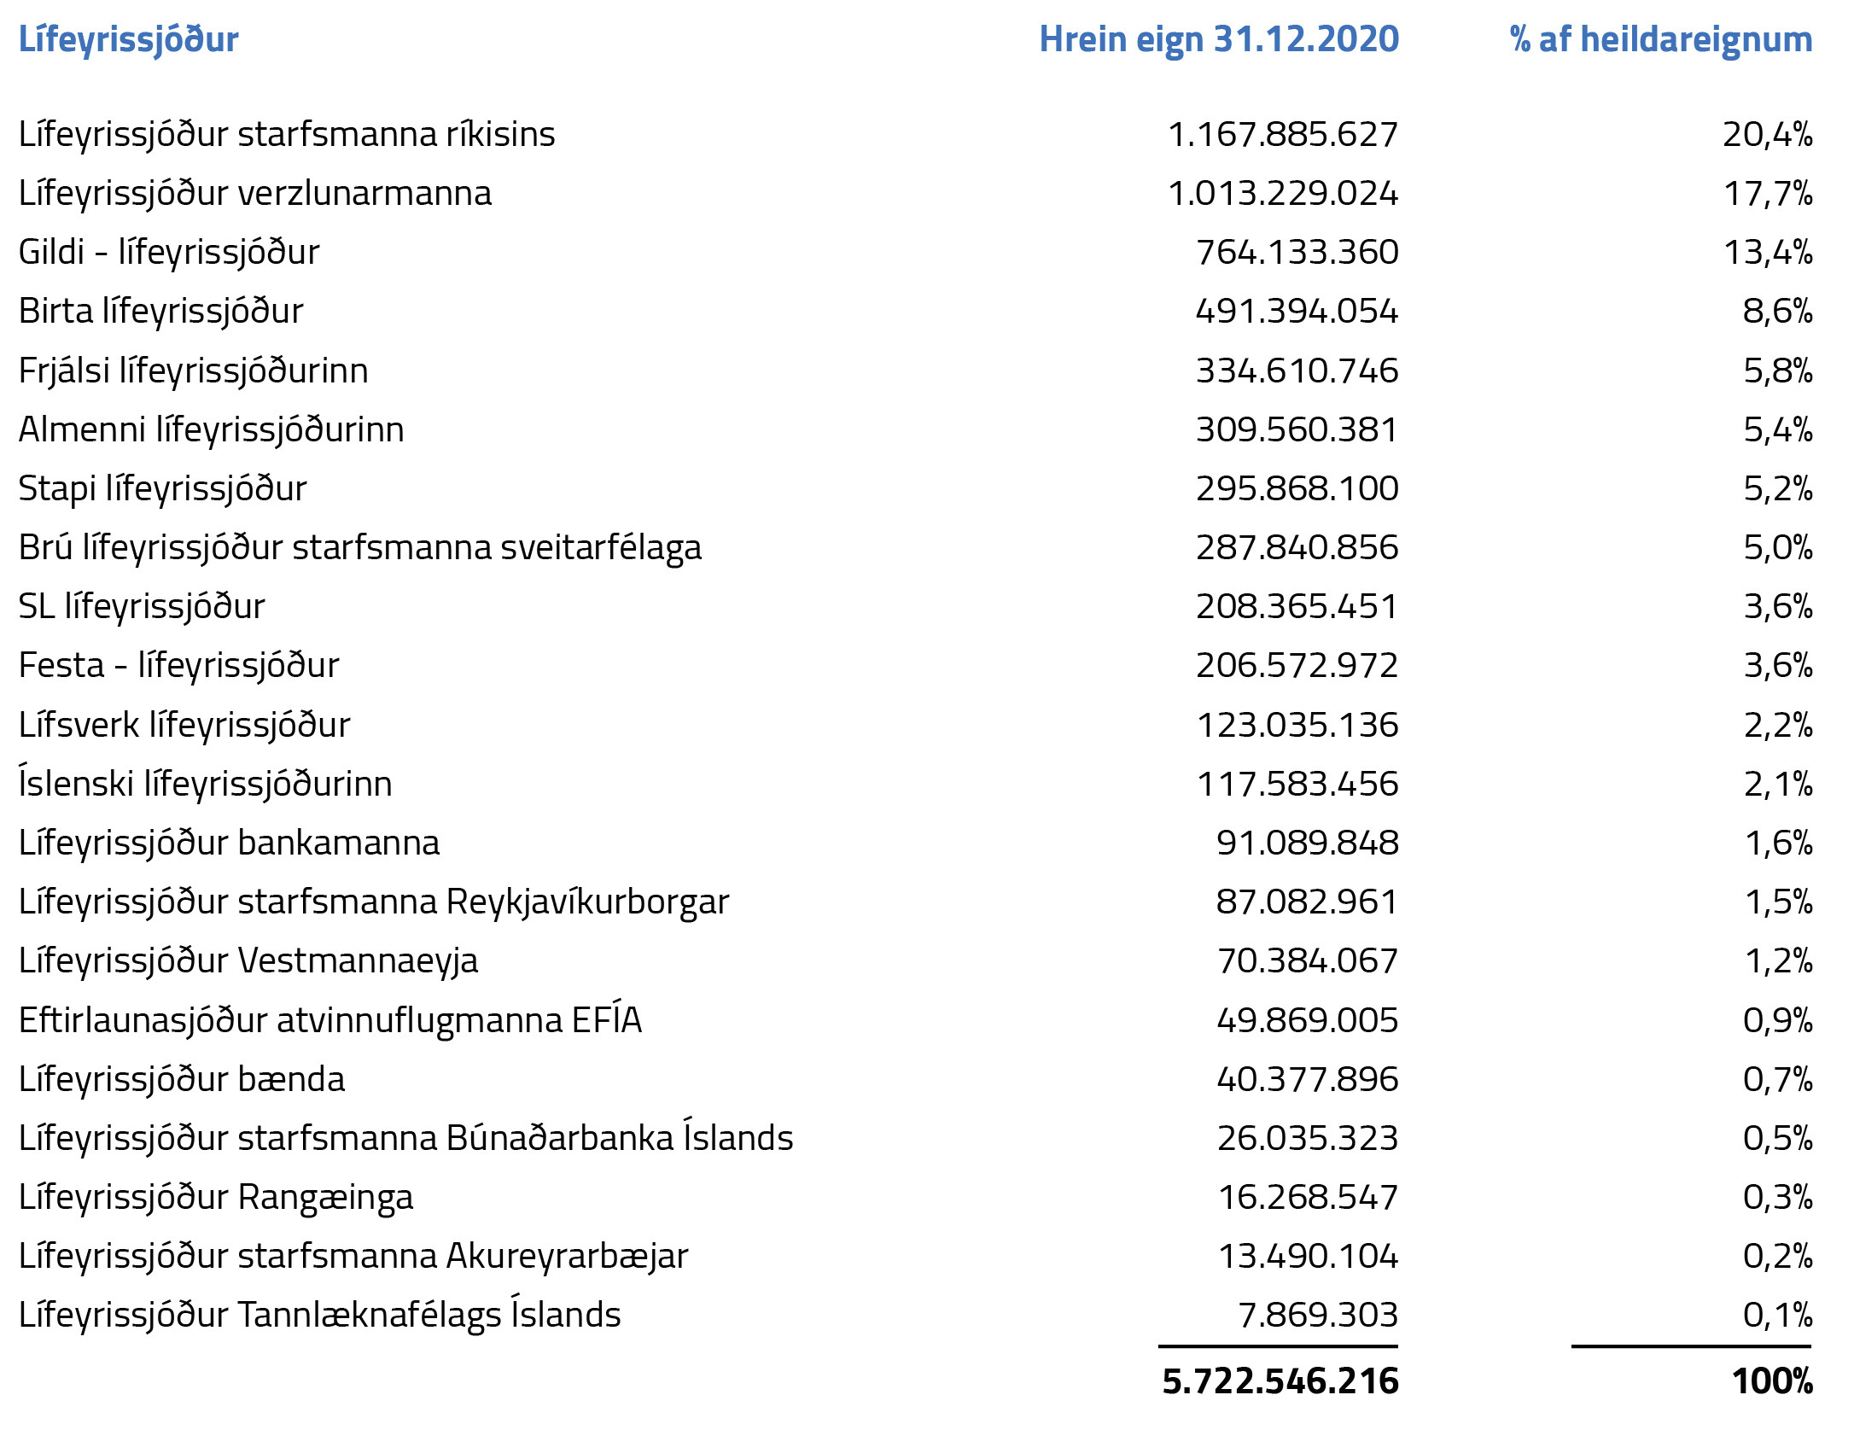Click Brú lífeyrissjóður starfsmanna sveitarfélaga name
The image size is (1860, 1430).
pos(360,548)
